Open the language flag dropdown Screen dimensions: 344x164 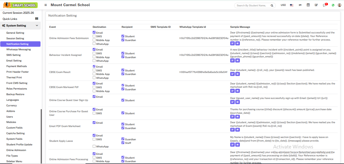point(292,5)
